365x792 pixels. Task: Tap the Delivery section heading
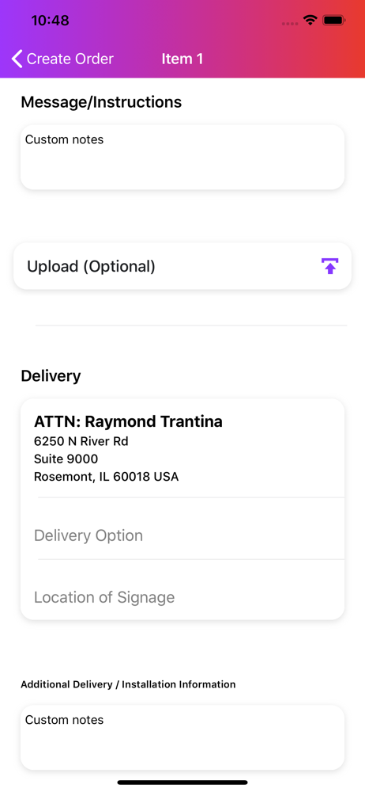pos(51,375)
